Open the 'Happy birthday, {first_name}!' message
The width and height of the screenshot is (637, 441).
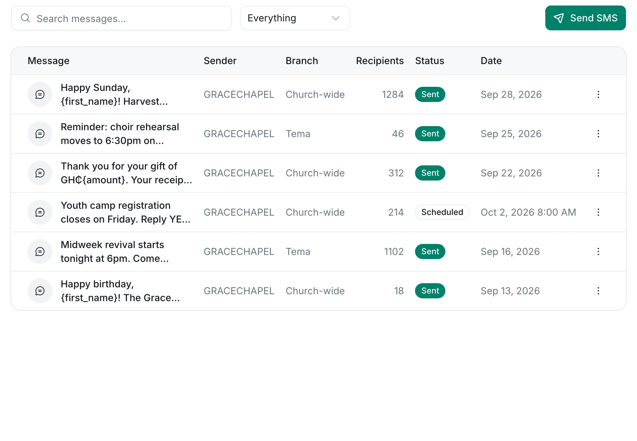(120, 291)
